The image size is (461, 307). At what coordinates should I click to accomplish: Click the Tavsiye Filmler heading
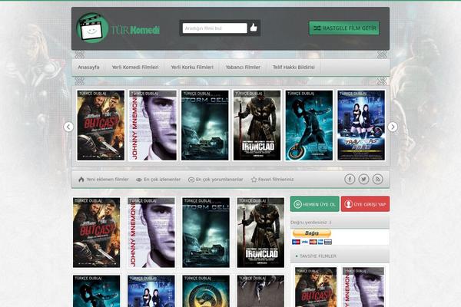(318, 256)
